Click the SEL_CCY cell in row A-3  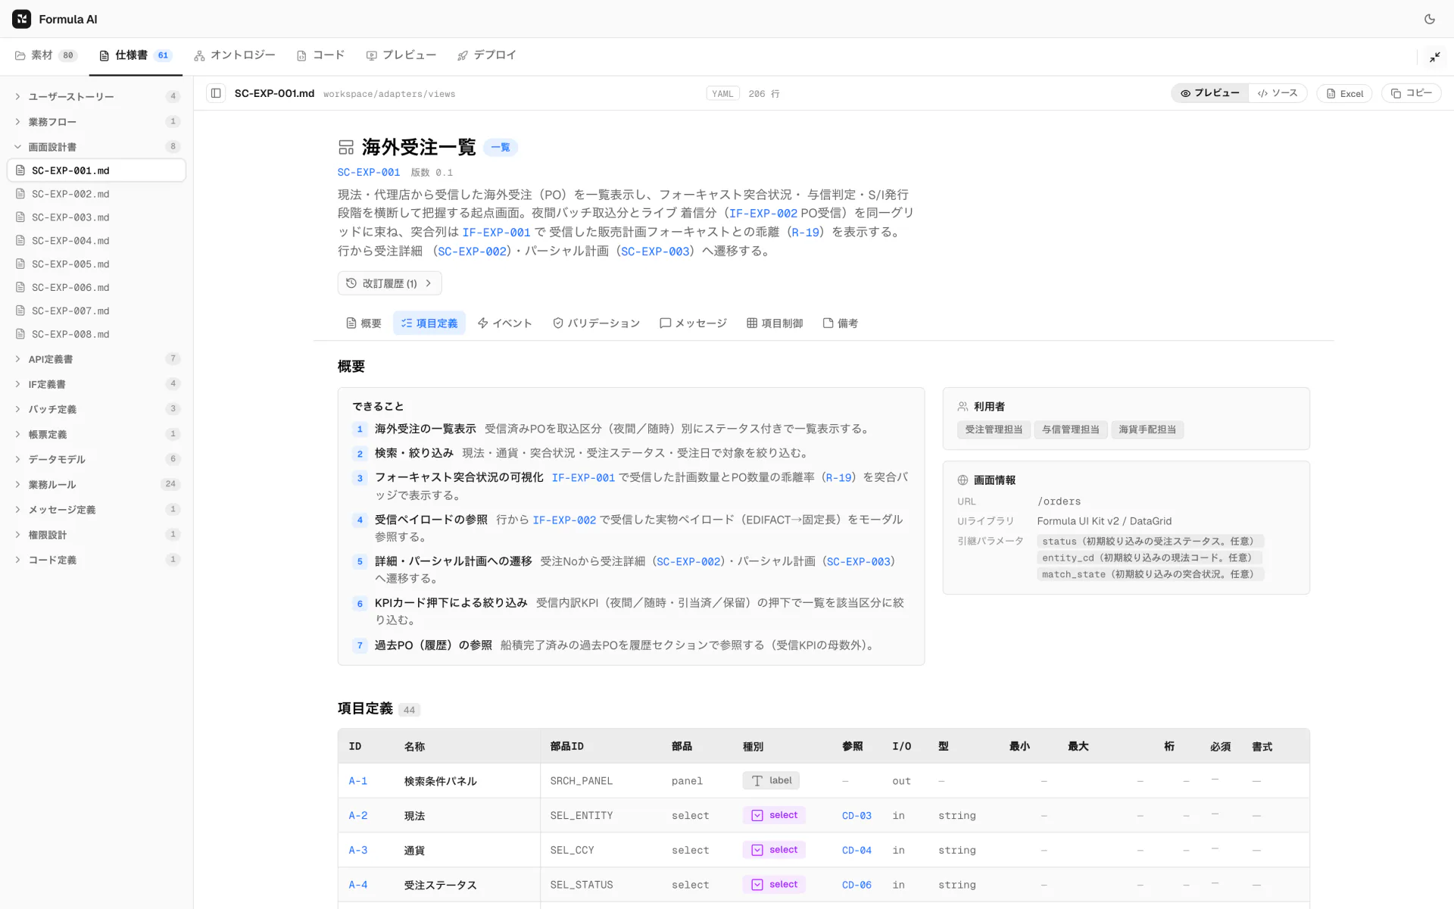coord(572,851)
